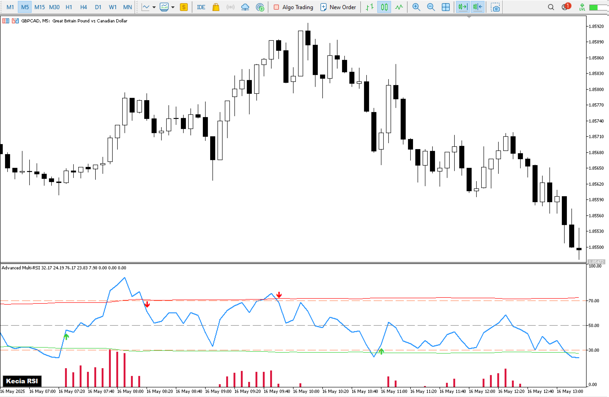Screen dimensions: 609x397
Task: Click the notification badge showing 1
Action: click(567, 6)
